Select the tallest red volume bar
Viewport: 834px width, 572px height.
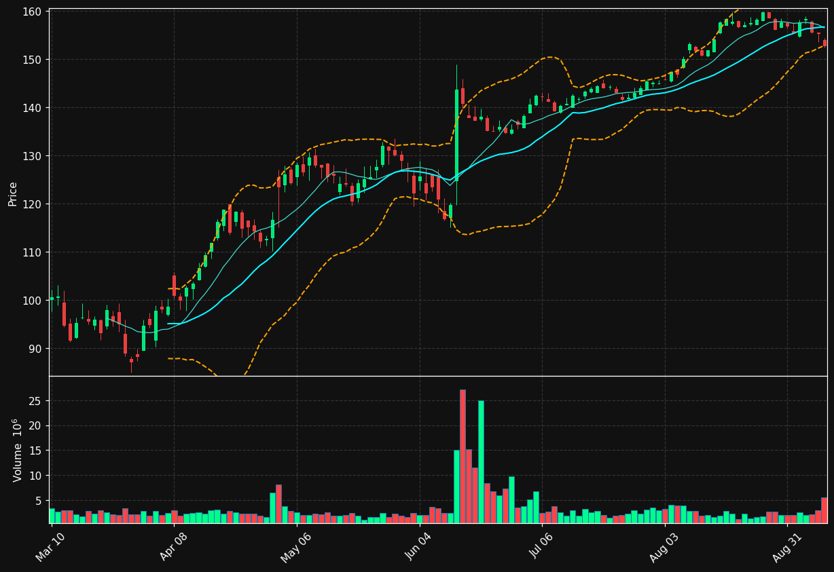463,456
